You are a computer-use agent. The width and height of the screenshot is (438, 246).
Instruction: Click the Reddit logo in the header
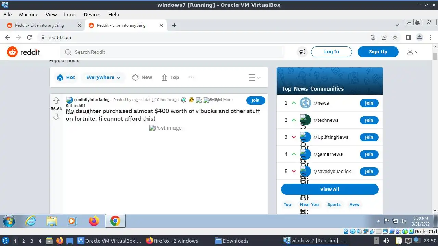23,52
